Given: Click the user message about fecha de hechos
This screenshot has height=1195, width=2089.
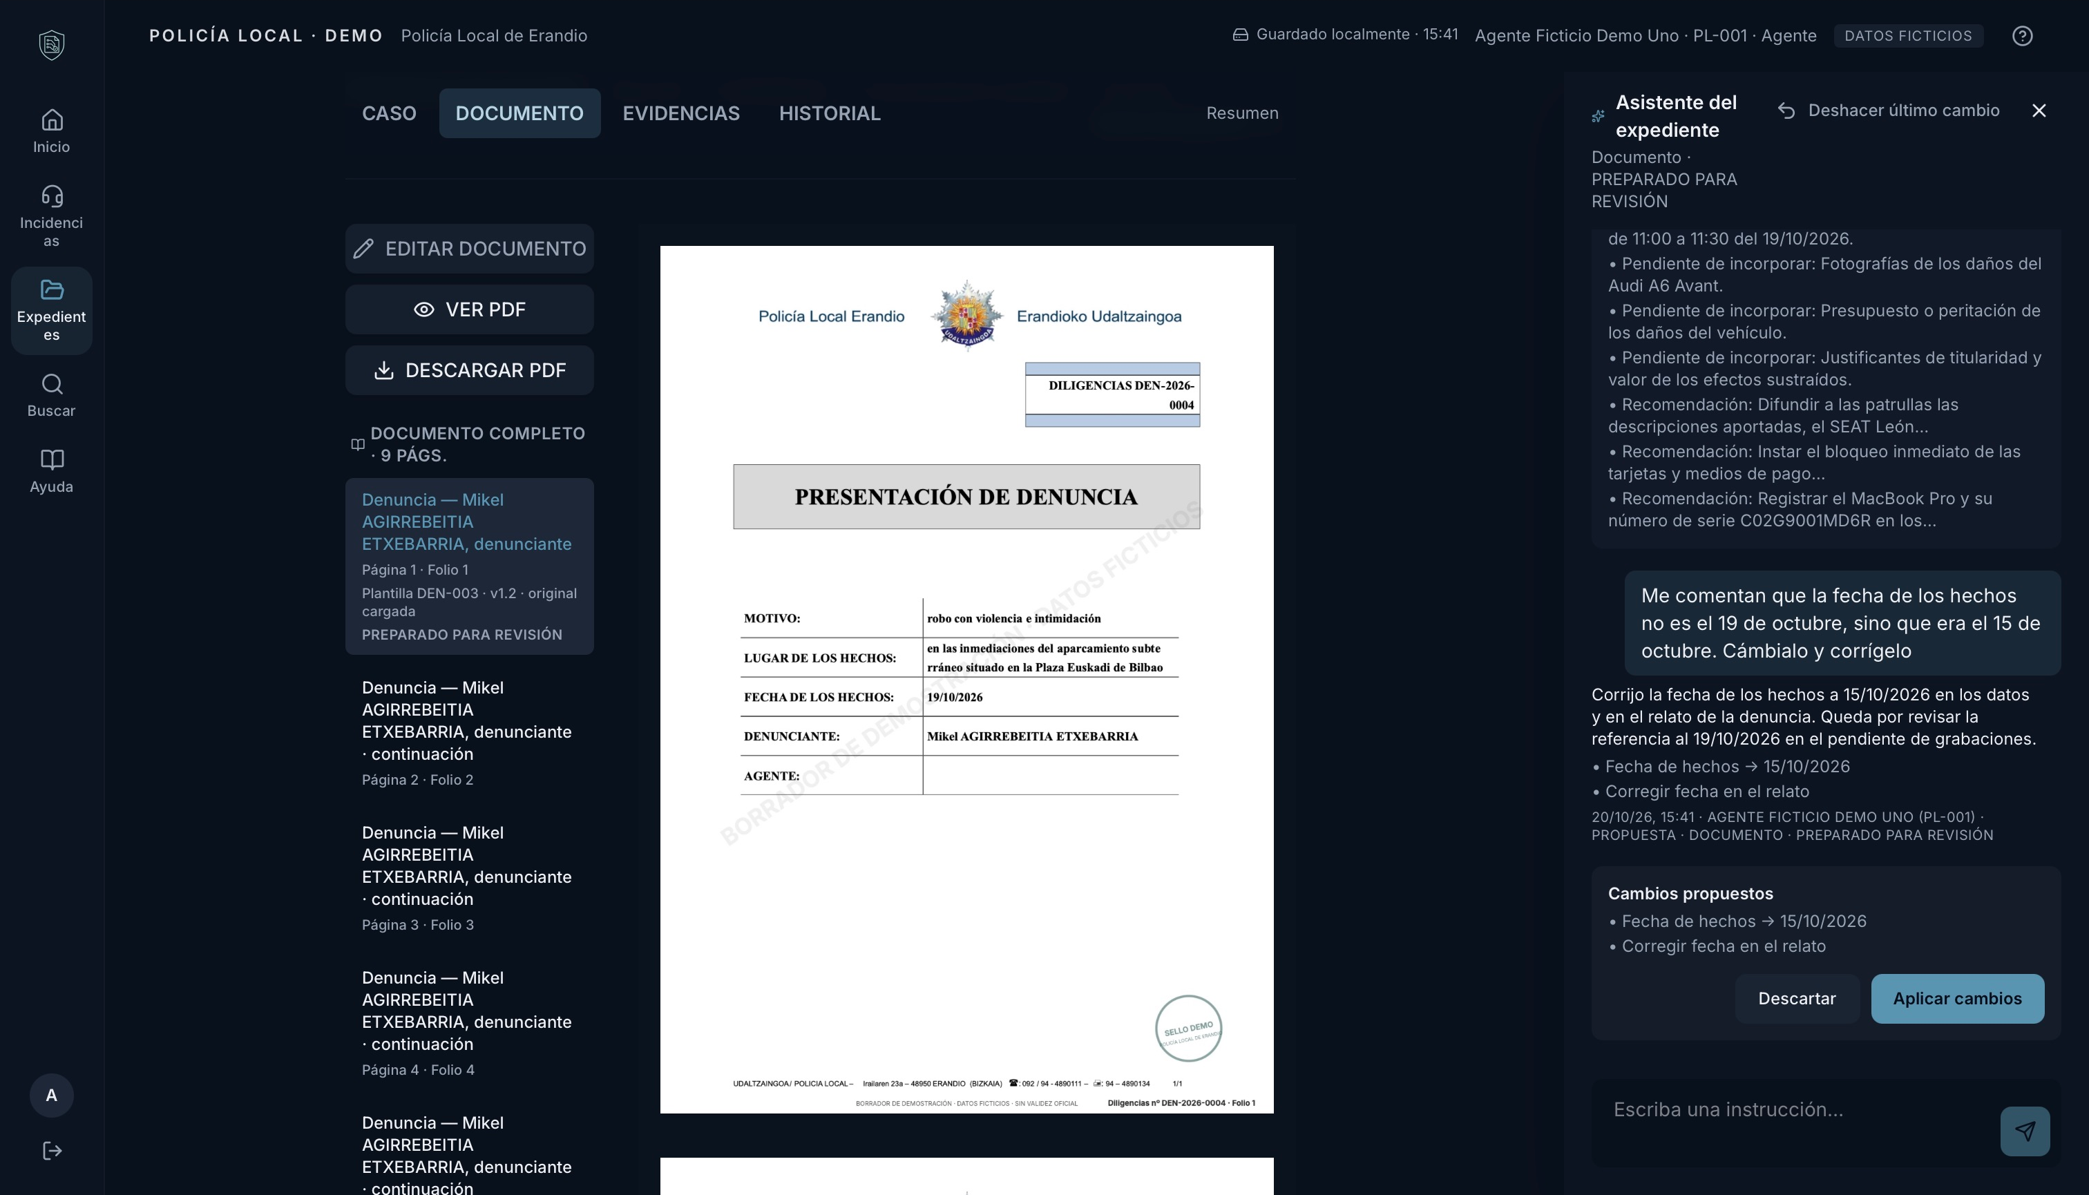Looking at the screenshot, I should pyautogui.click(x=1842, y=623).
